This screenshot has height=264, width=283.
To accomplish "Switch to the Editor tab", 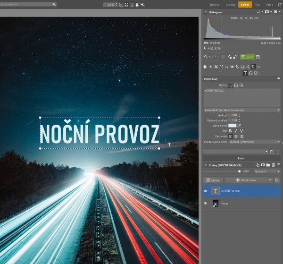I will 245,5.
